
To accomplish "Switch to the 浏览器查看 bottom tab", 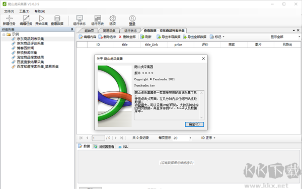I will coord(104,146).
